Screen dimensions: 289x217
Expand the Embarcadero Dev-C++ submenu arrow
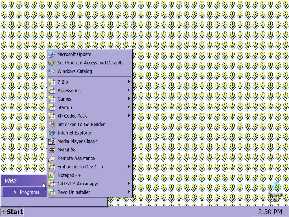click(129, 166)
